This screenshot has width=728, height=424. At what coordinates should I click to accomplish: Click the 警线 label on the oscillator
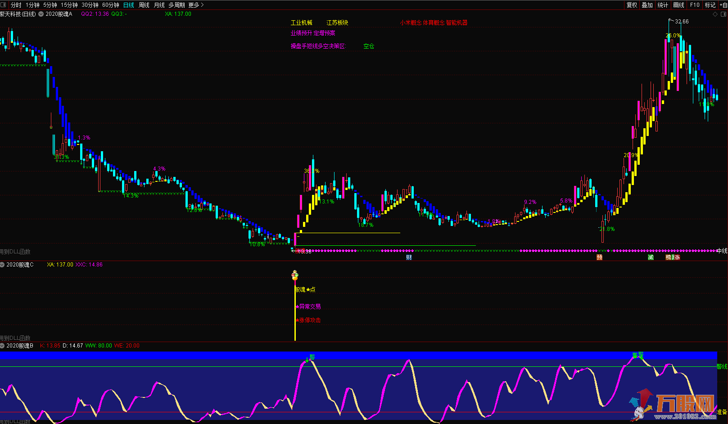pyautogui.click(x=722, y=367)
